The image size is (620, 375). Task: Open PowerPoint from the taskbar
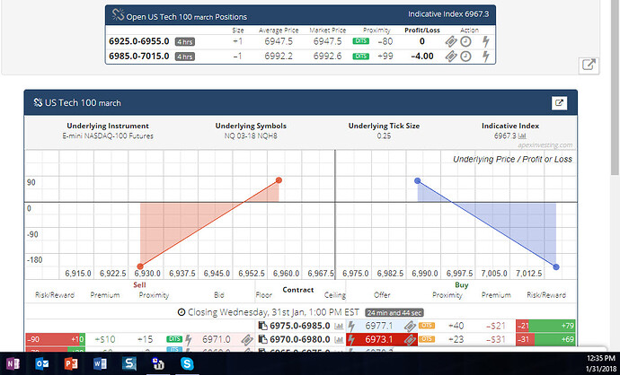[71, 363]
